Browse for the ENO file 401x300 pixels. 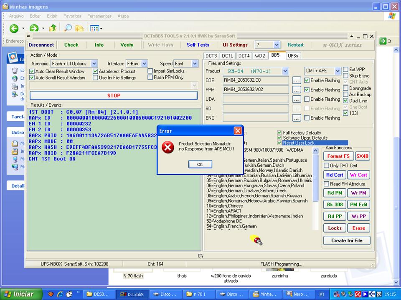click(x=296, y=118)
